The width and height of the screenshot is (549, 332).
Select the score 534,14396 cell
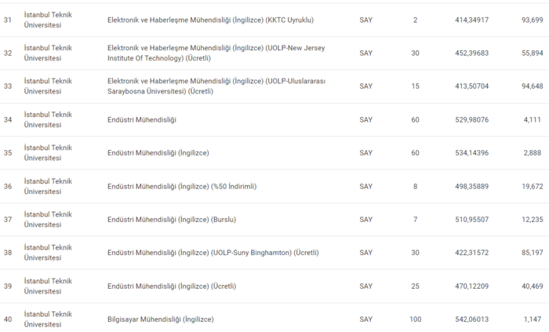[471, 153]
